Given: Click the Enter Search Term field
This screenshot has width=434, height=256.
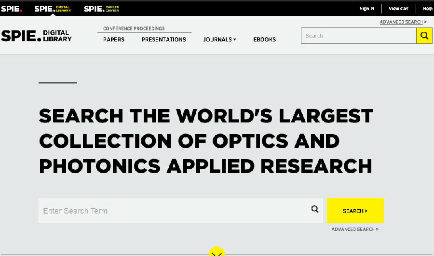Looking at the screenshot, I should [174, 211].
